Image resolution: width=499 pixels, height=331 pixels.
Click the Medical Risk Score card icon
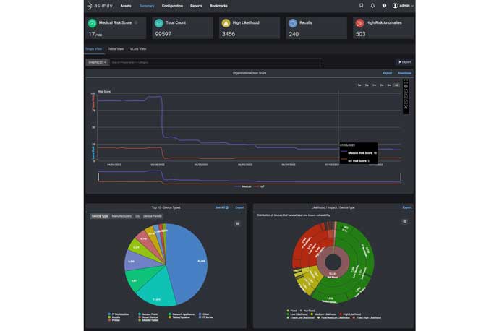pos(92,23)
